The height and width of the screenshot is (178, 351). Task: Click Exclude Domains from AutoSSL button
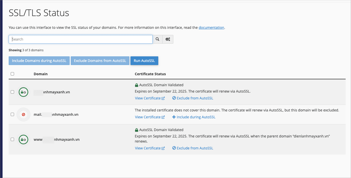(x=100, y=61)
